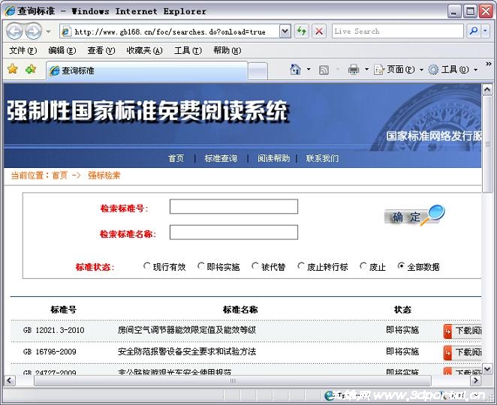Click the 检索标准号 input field
The width and height of the screenshot is (497, 405).
click(x=234, y=206)
